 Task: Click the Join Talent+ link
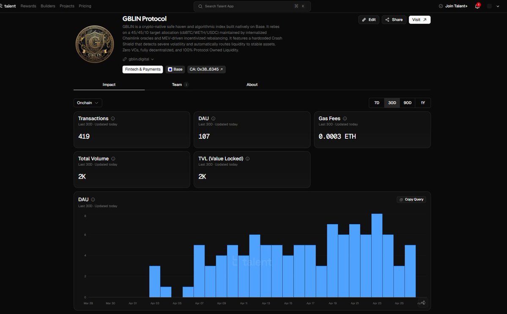click(453, 6)
